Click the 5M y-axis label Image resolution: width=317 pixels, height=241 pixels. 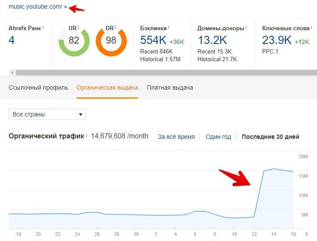(304, 215)
